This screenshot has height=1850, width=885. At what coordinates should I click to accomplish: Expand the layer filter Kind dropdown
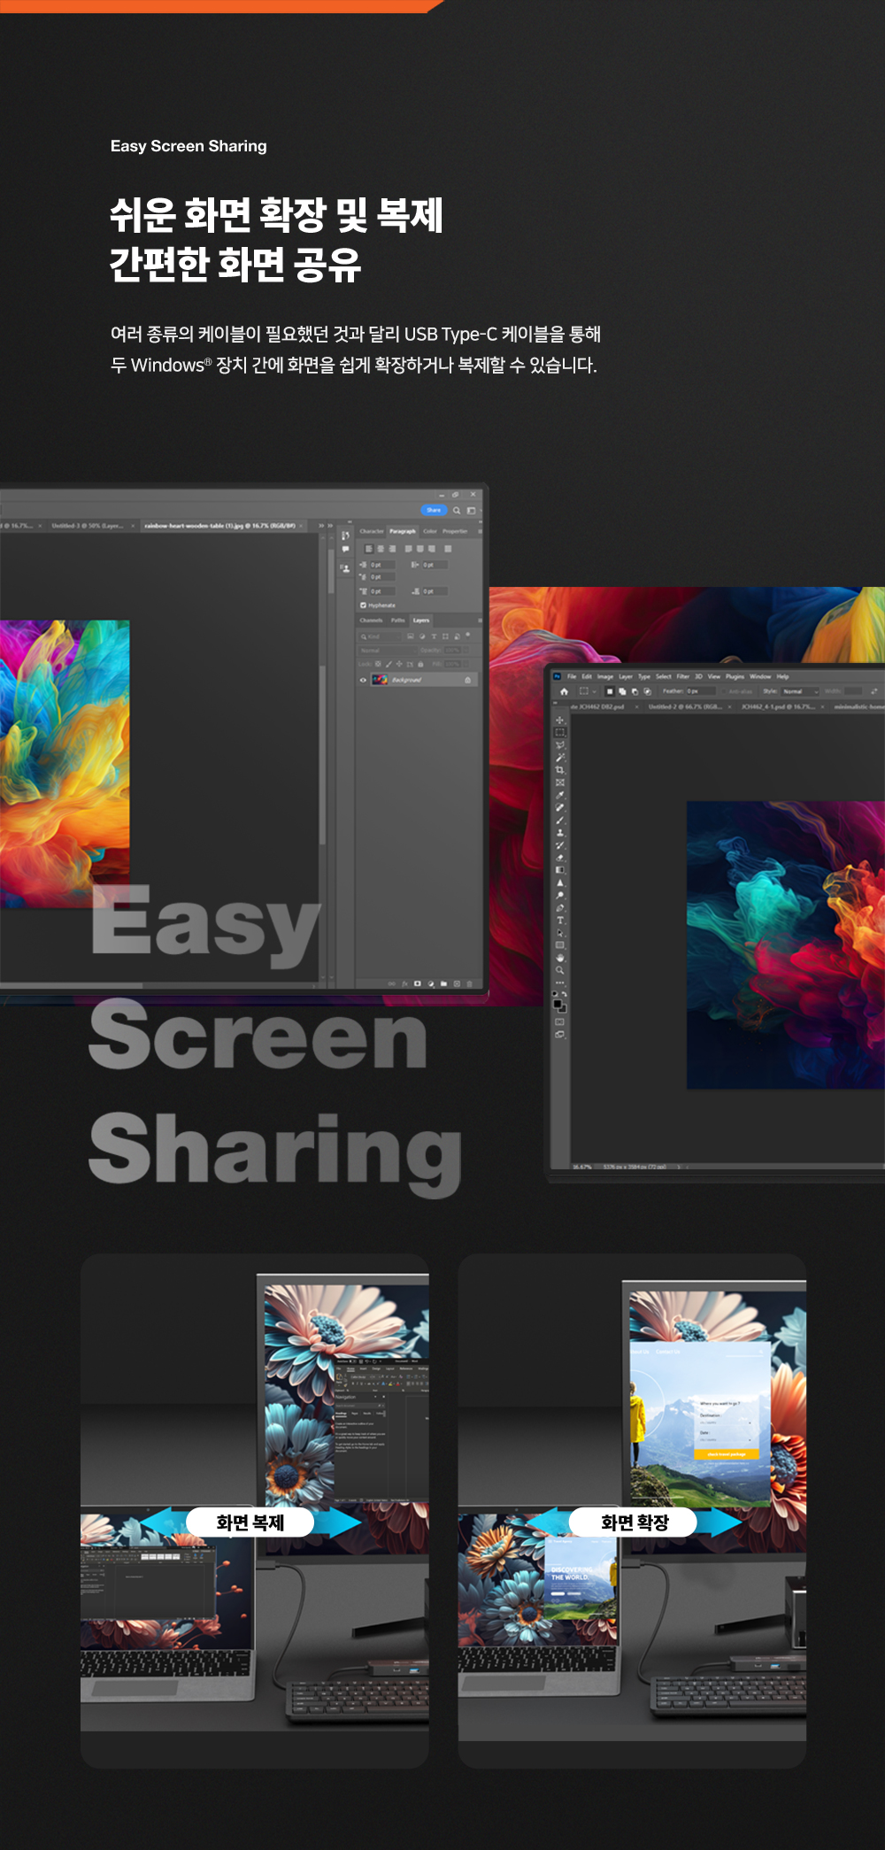click(381, 636)
